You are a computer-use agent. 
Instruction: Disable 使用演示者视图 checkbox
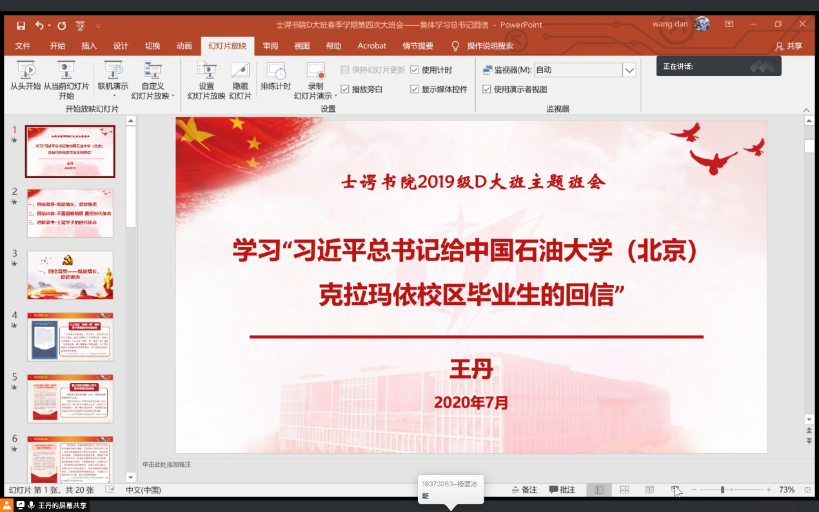[487, 89]
